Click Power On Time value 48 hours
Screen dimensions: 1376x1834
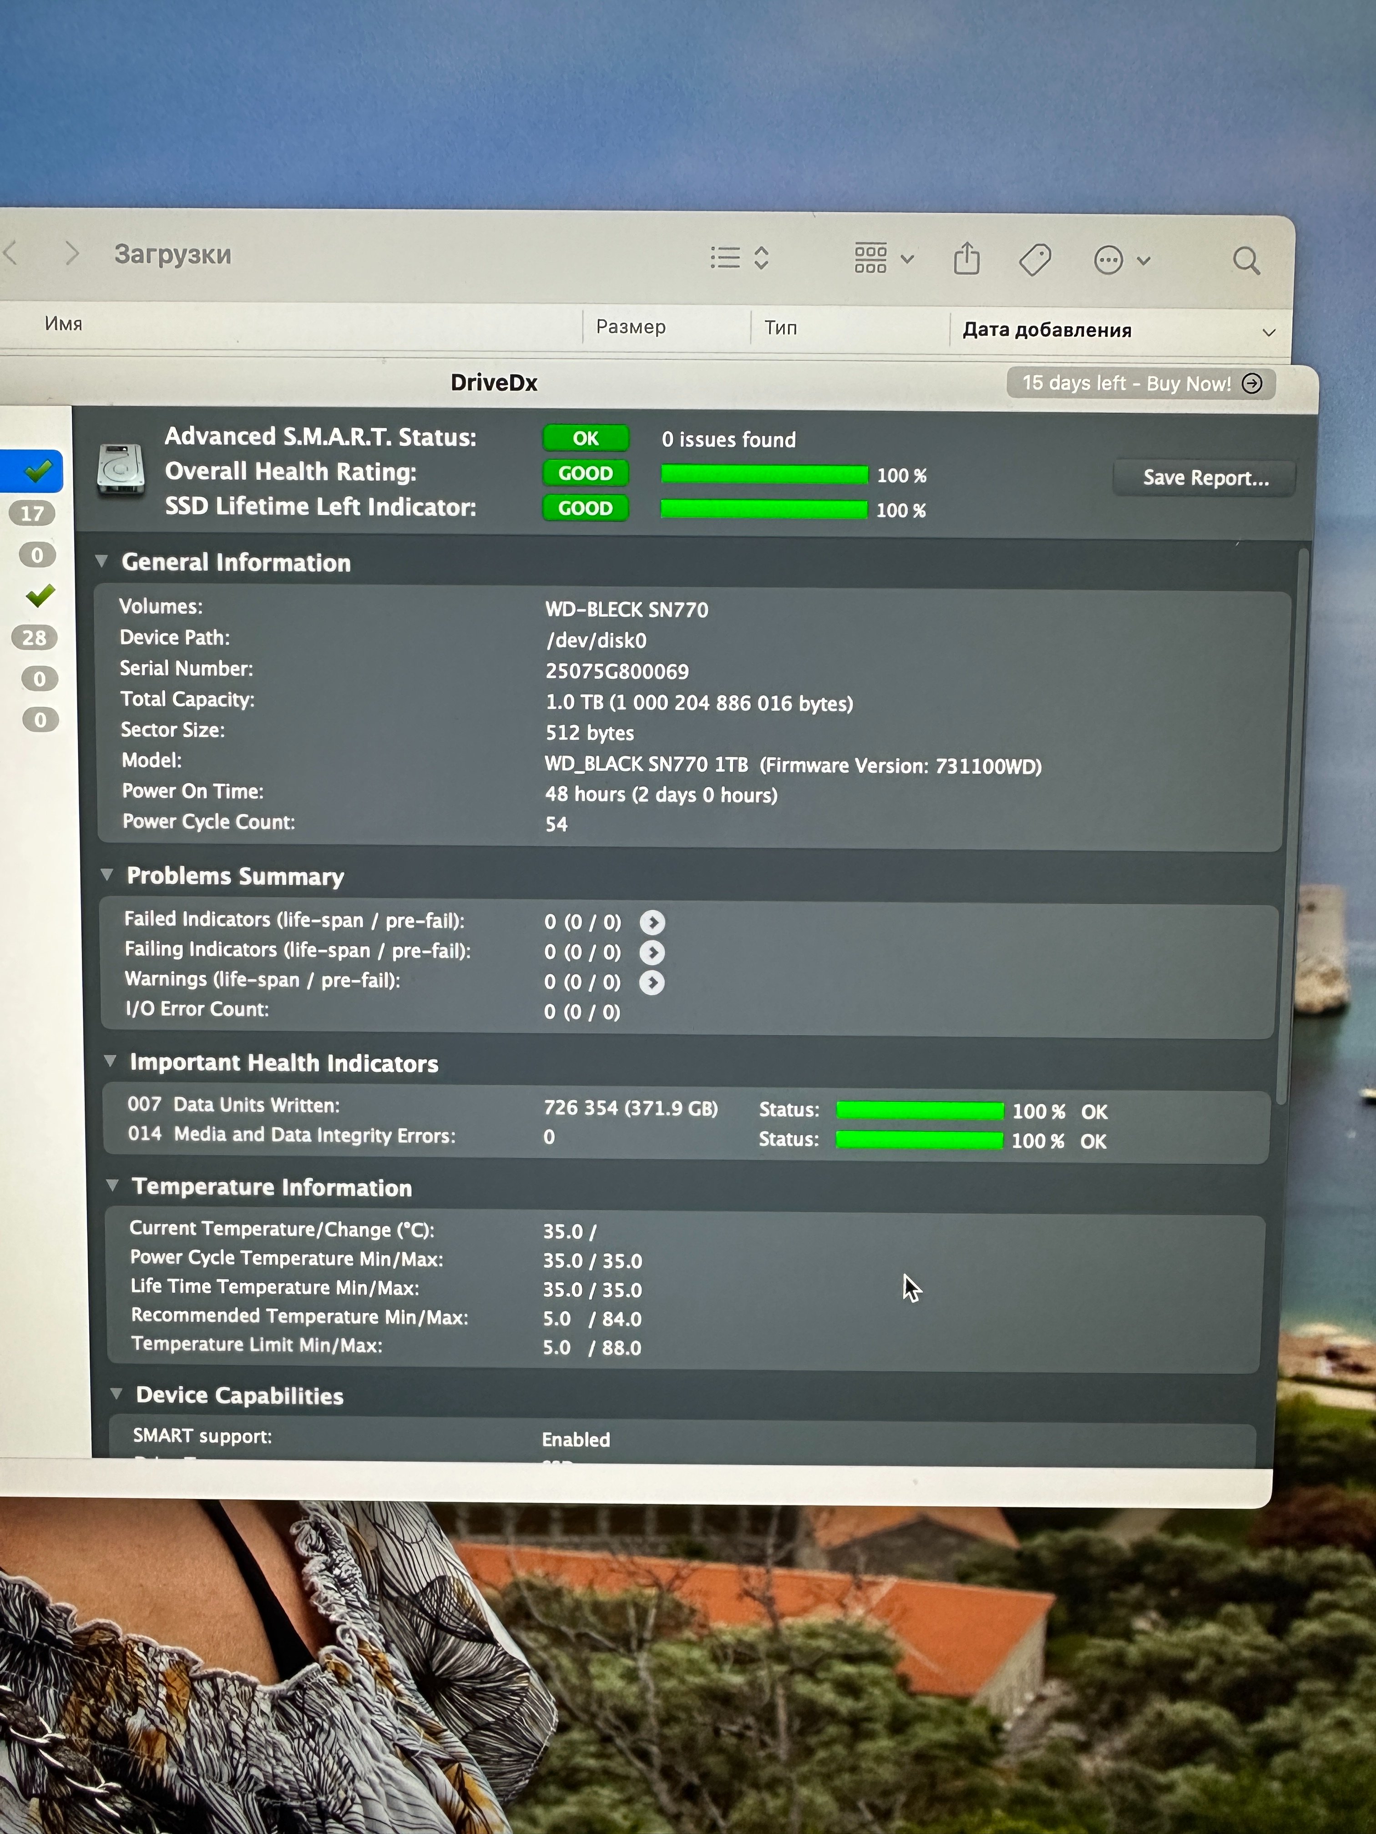click(661, 794)
